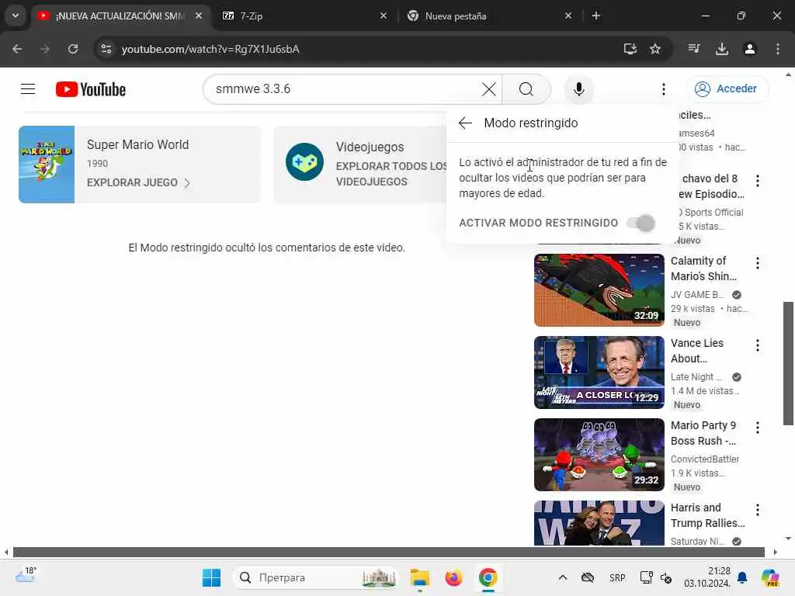Open File Explorer from the taskbar
Image resolution: width=795 pixels, height=596 pixels.
point(420,577)
